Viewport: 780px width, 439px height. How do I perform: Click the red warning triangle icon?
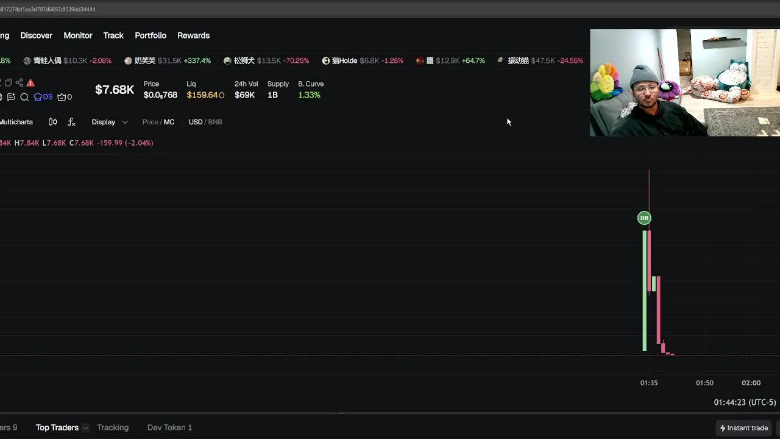pos(30,82)
